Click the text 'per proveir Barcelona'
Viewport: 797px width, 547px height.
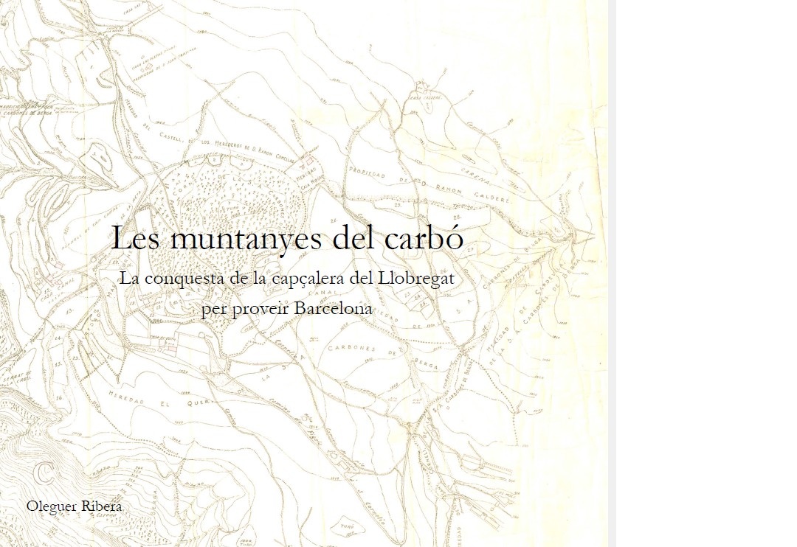[x=286, y=308]
